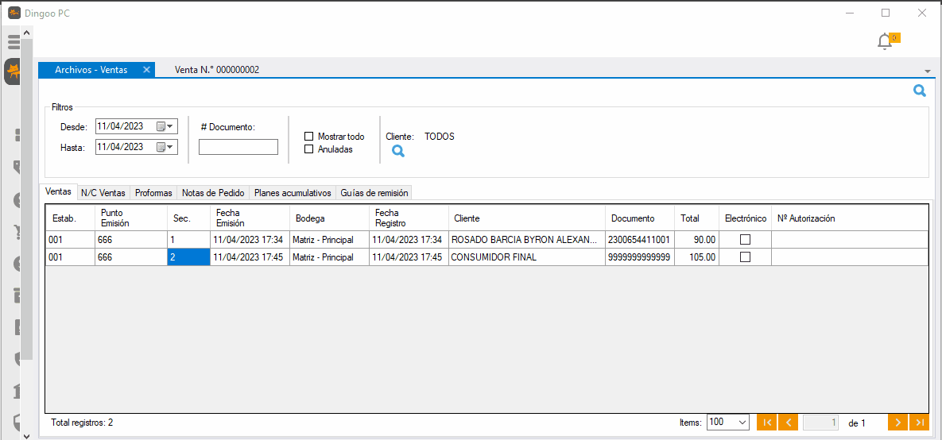942x440 pixels.
Task: Open the Guías de remisión tab
Action: (x=374, y=193)
